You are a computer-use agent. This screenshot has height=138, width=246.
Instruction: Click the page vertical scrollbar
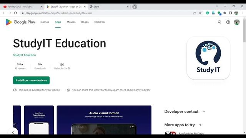click(244, 31)
